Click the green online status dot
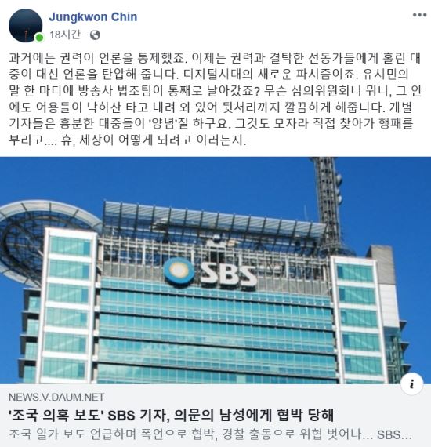 (40, 38)
